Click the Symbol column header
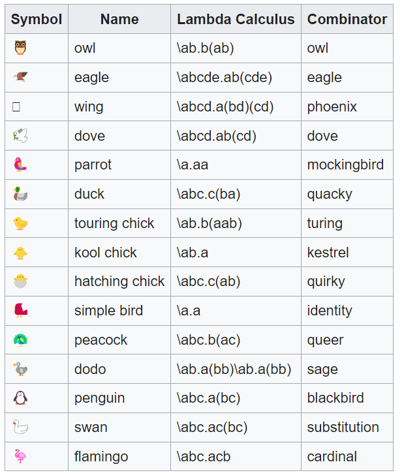Viewport: 404px width, 475px height. [37, 19]
